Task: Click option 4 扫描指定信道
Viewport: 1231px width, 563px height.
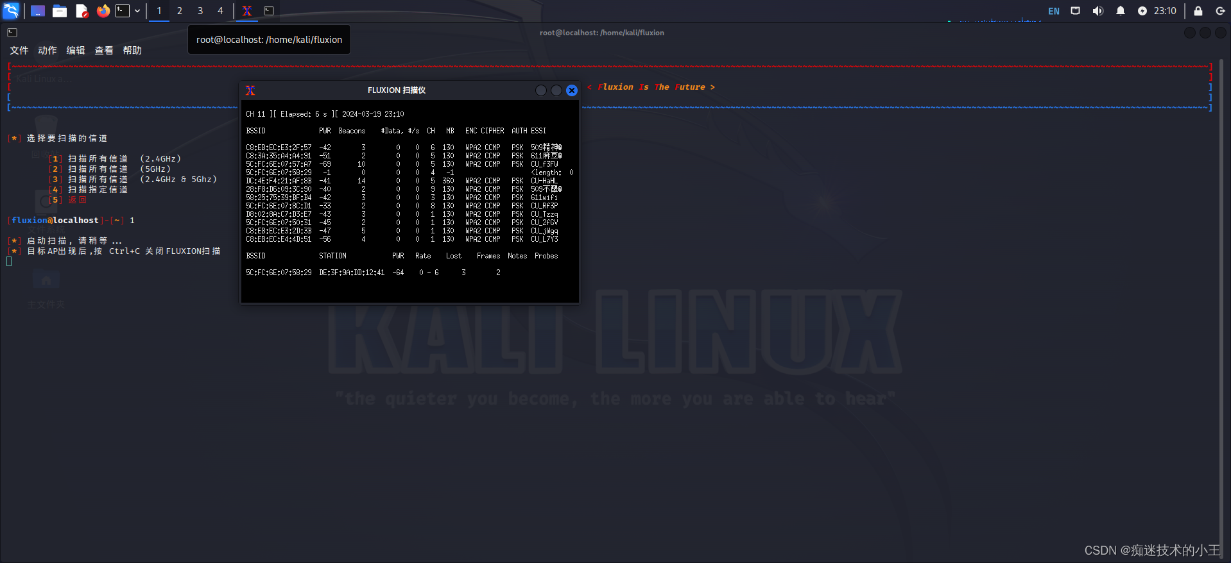Action: (89, 190)
